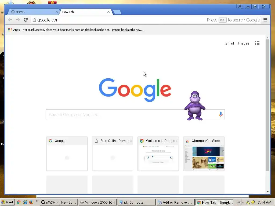
Task: Click the Google logo
Action: click(135, 90)
